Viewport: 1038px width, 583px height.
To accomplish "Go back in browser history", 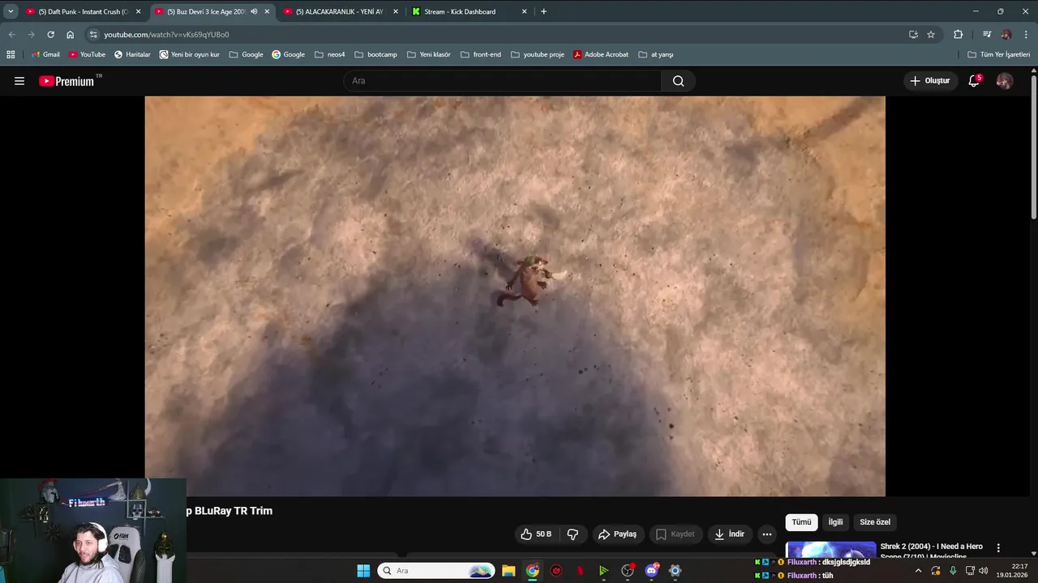I will point(11,35).
